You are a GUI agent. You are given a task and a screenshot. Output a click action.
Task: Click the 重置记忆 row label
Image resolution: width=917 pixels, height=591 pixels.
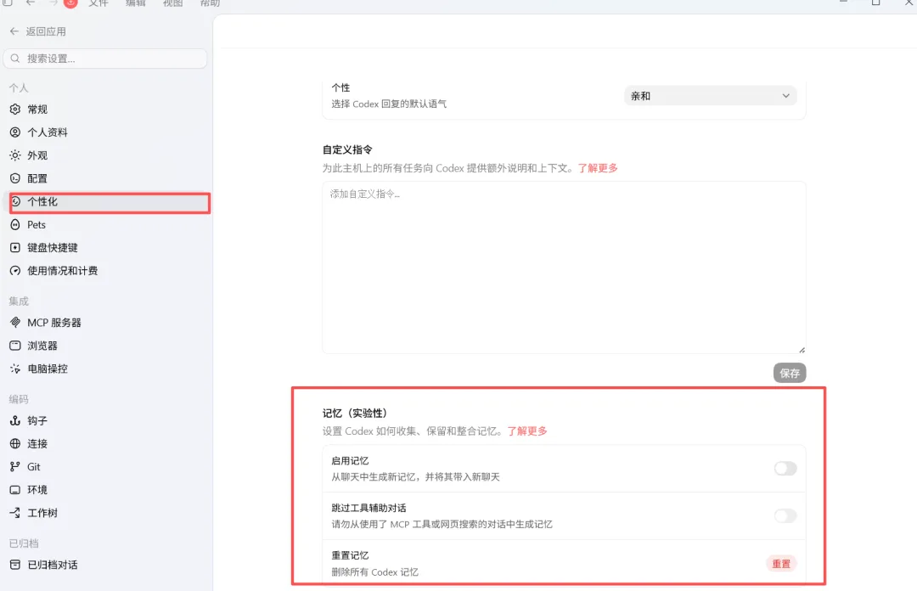pyautogui.click(x=350, y=555)
